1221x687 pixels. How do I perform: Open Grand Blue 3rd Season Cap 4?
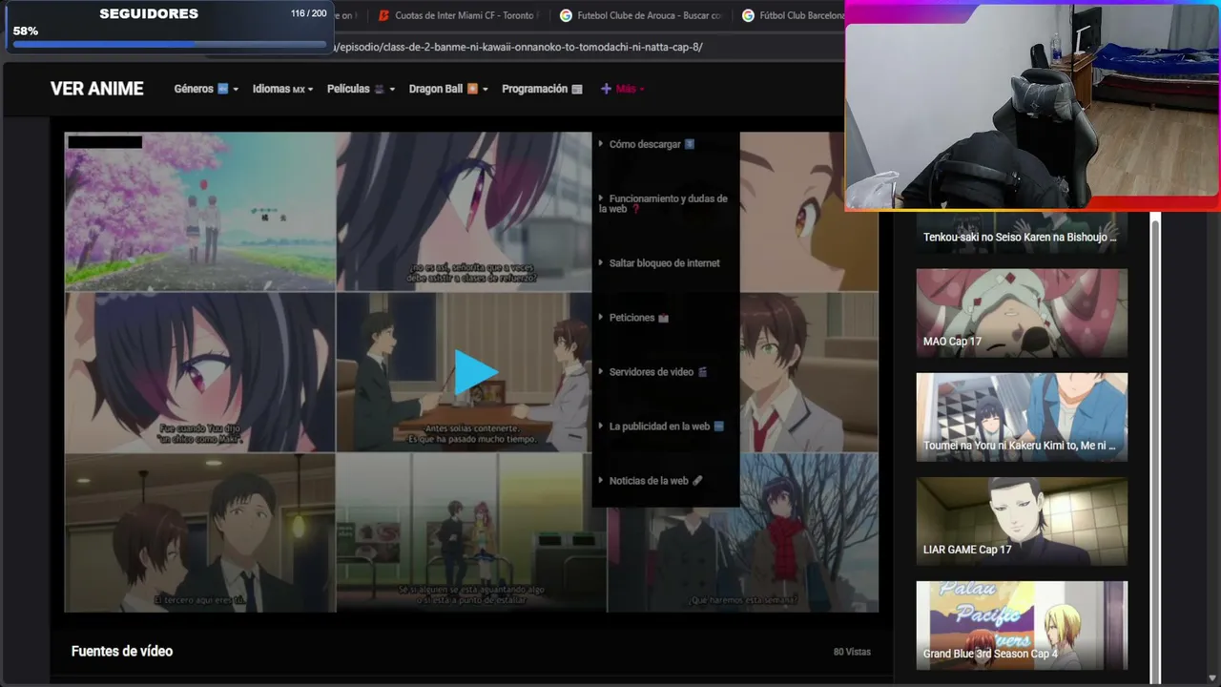coord(1022,625)
